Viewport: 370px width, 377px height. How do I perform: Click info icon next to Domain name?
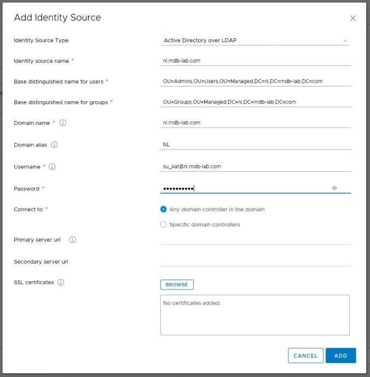[62, 123]
